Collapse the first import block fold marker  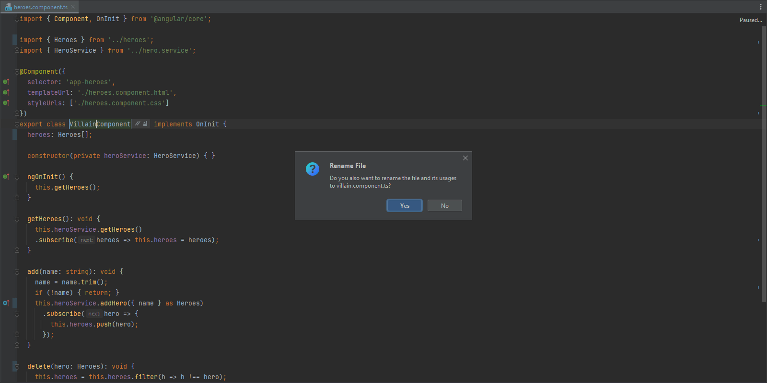coord(17,19)
